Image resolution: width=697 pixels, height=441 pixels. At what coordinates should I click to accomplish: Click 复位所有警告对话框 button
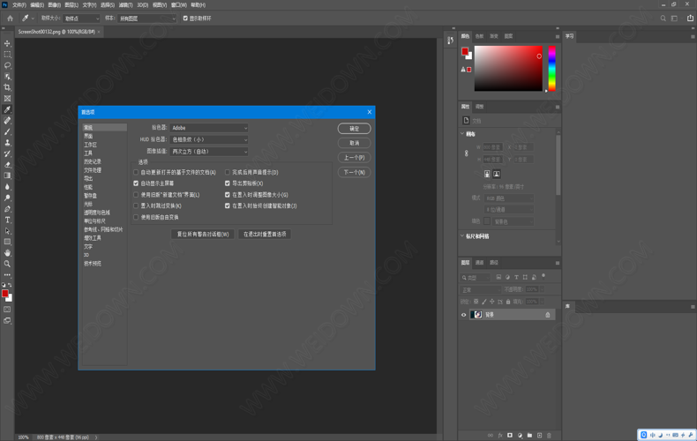[x=203, y=235]
